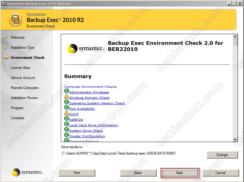Click the green check beside NetBIOS
The width and height of the screenshot is (244, 182).
(x=67, y=118)
